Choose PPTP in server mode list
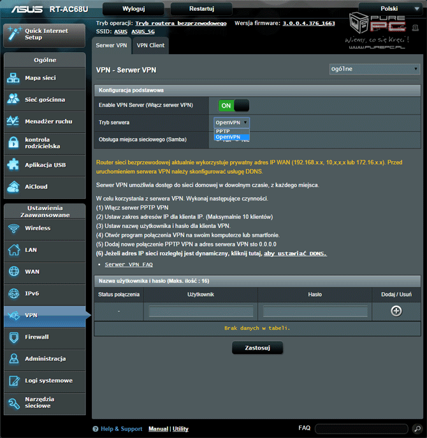 [231, 131]
